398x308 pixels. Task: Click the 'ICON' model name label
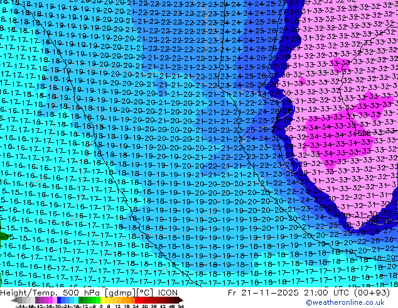(168, 293)
